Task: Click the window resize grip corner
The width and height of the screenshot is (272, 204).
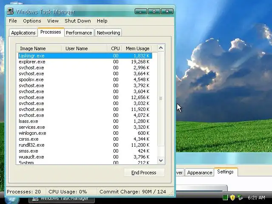Action: (171, 193)
